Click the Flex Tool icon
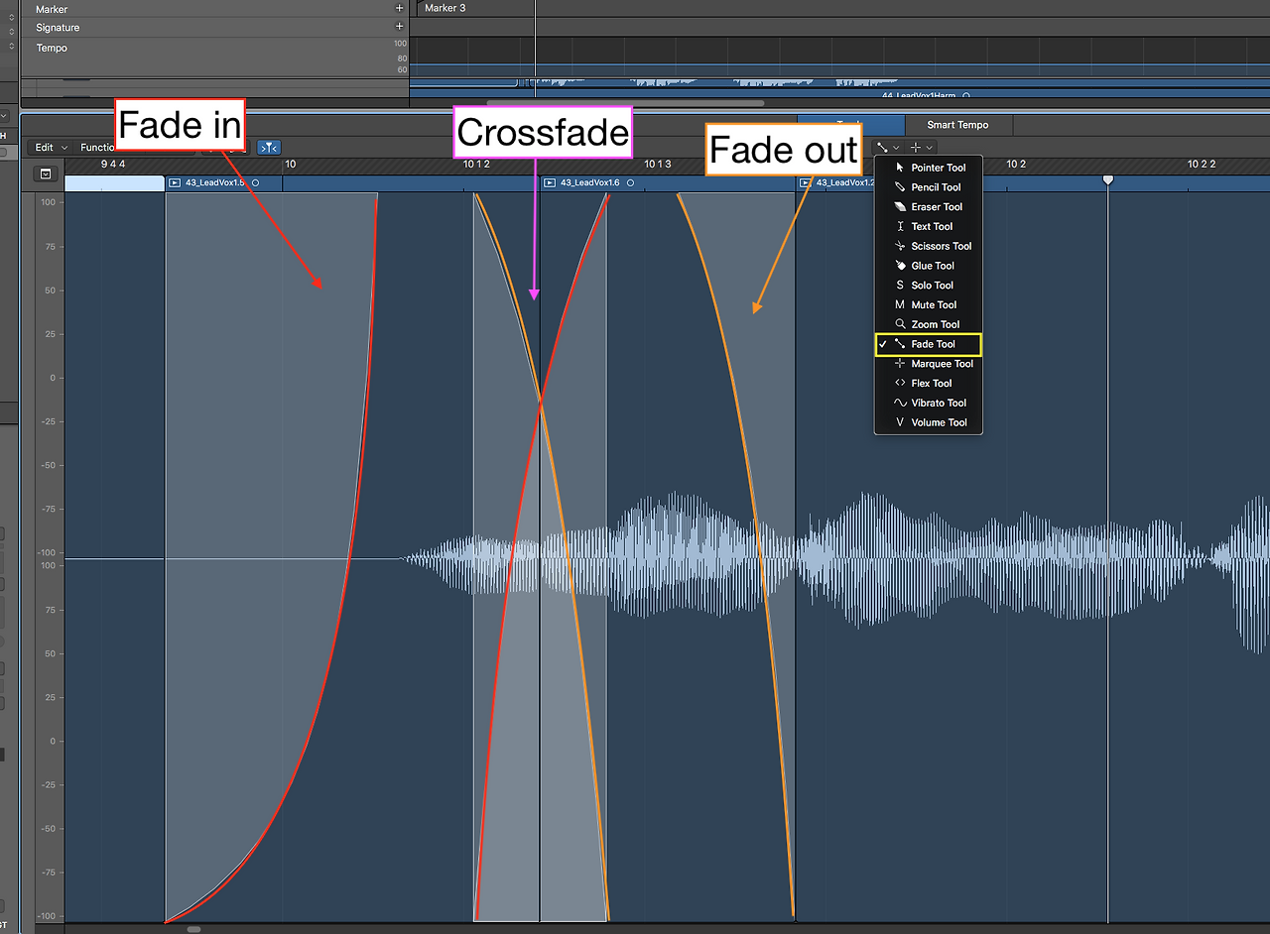1270x934 pixels. tap(900, 384)
